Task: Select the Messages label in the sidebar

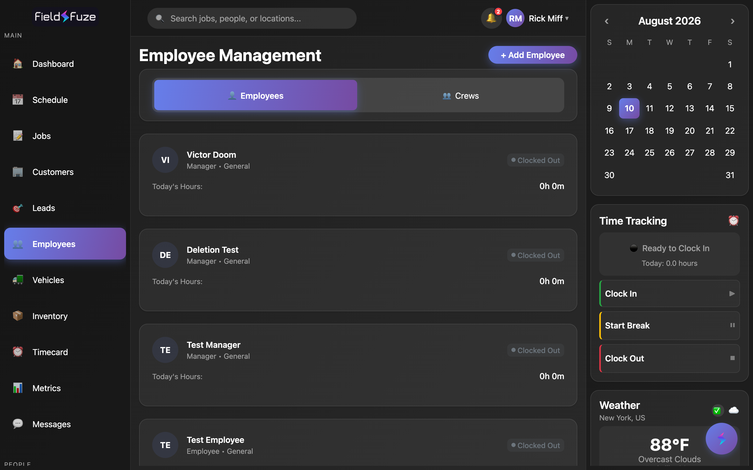Action: pyautogui.click(x=52, y=424)
